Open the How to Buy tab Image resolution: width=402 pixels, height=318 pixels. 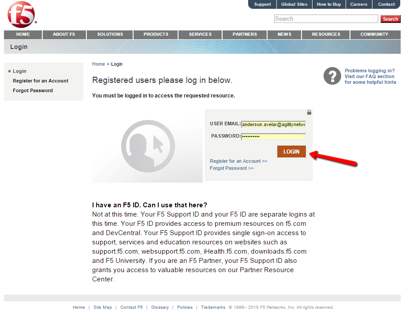(329, 4)
